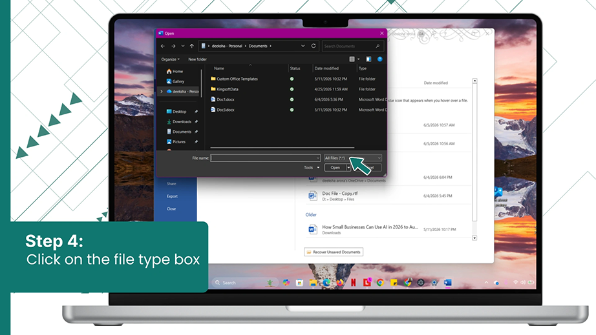Click the Doc1.docx file icon
The height and width of the screenshot is (335, 596).
tap(213, 99)
